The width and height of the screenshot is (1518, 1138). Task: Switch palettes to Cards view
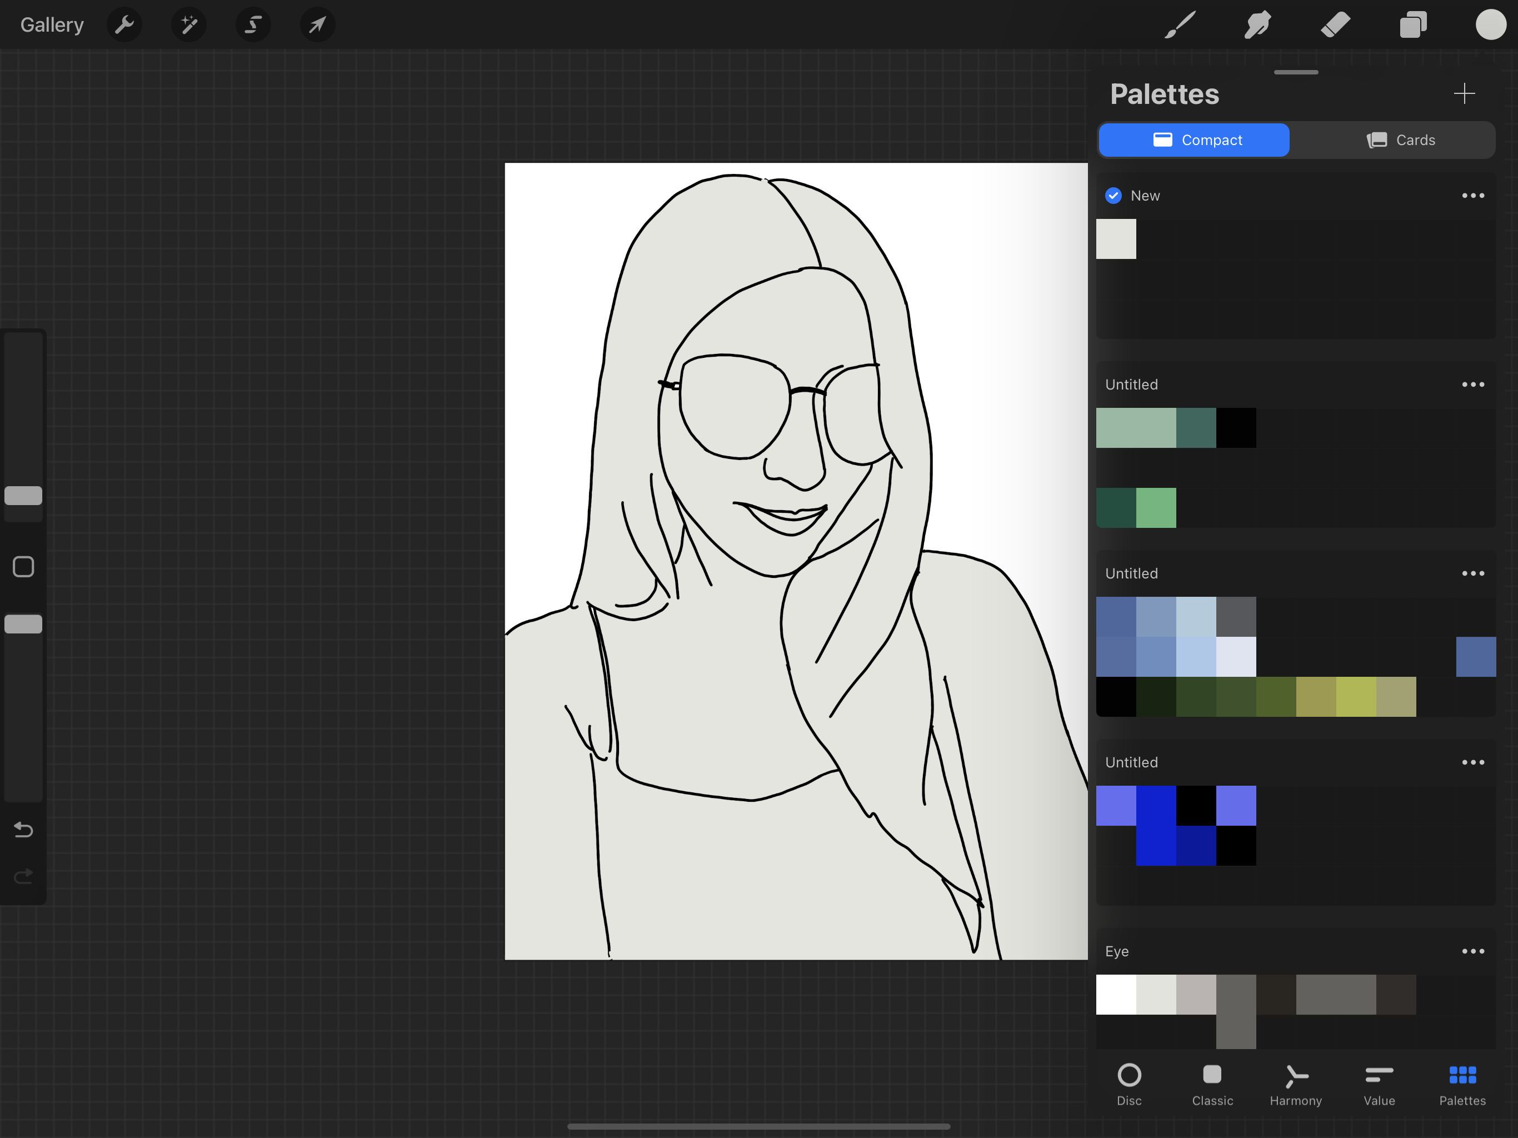[1400, 140]
